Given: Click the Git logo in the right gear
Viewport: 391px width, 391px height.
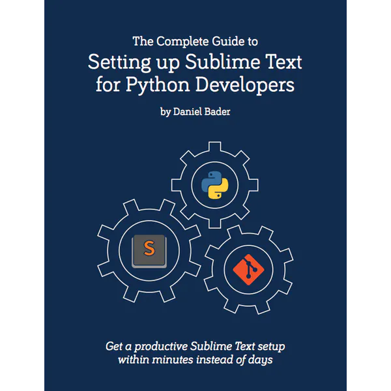Looking at the screenshot, I should (248, 270).
